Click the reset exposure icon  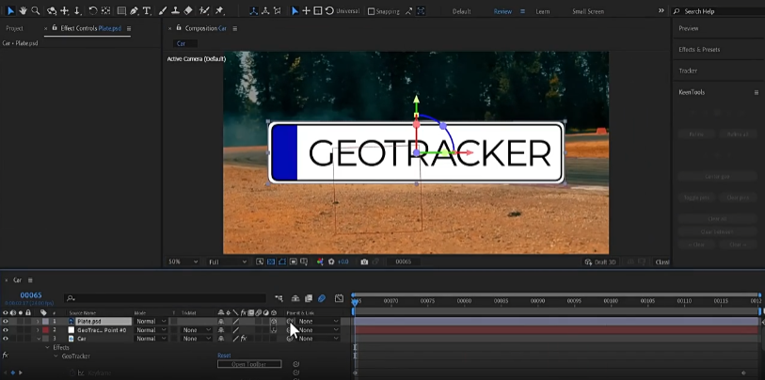point(331,261)
